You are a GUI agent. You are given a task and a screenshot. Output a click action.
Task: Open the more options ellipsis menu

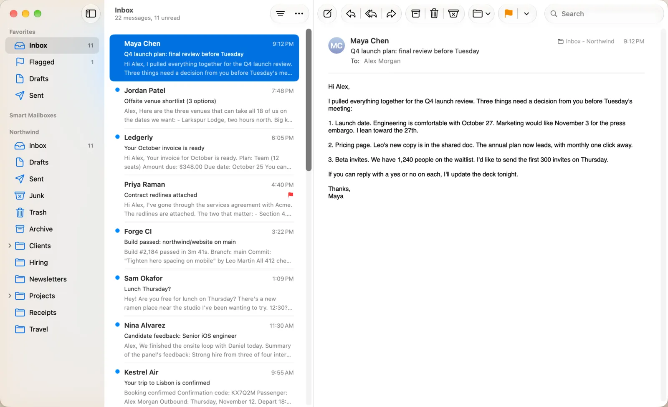(x=299, y=14)
